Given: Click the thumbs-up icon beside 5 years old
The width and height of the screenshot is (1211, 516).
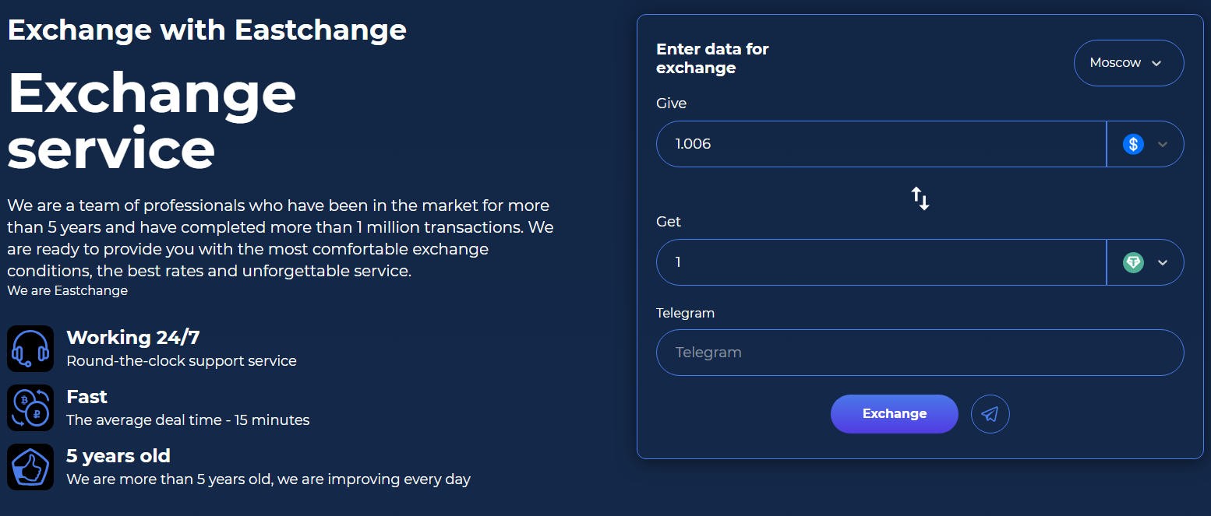Looking at the screenshot, I should [x=30, y=467].
